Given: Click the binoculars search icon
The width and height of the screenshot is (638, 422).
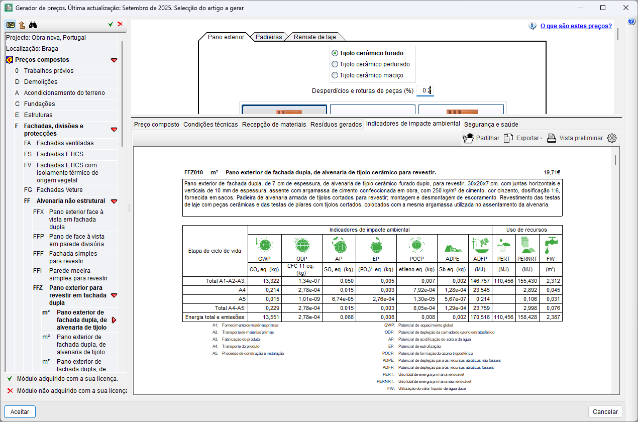Looking at the screenshot, I should pos(33,25).
